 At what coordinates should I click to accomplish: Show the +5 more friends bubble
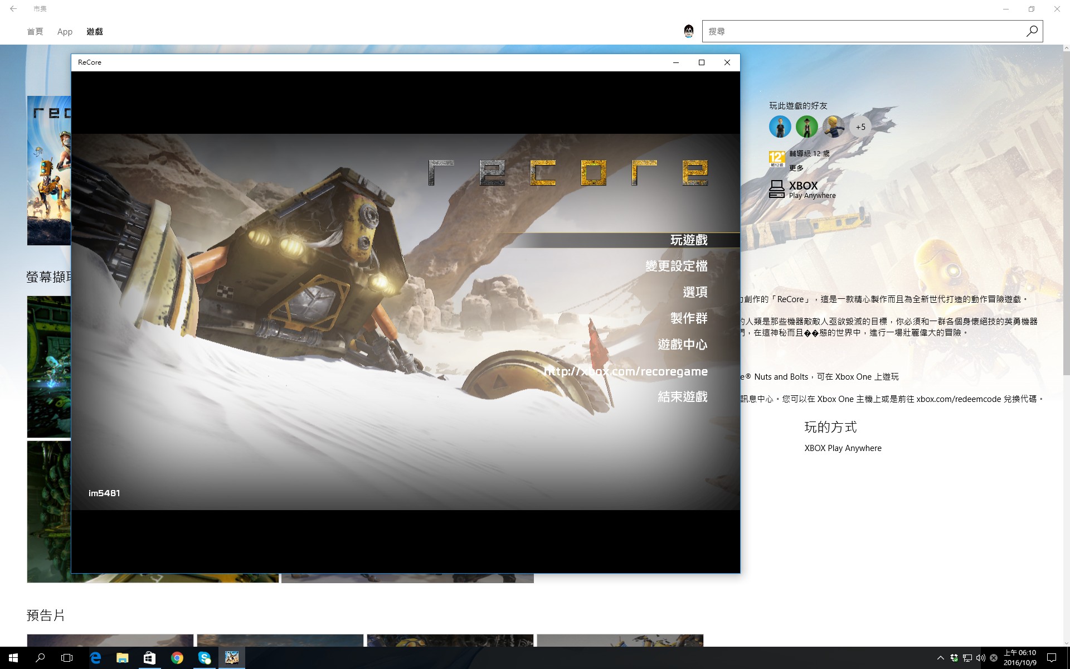[x=860, y=127]
